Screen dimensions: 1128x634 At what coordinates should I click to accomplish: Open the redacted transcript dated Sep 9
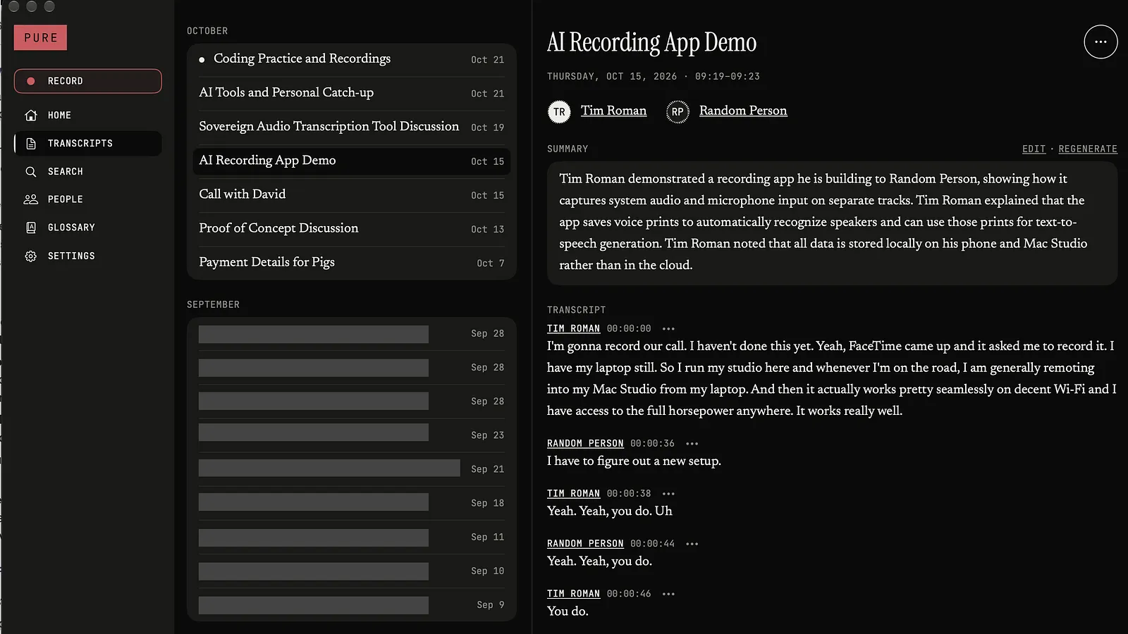352,605
